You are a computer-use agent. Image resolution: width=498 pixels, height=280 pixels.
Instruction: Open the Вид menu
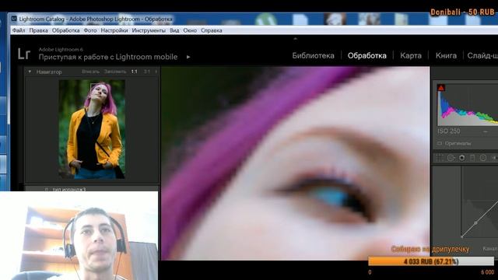coord(174,30)
